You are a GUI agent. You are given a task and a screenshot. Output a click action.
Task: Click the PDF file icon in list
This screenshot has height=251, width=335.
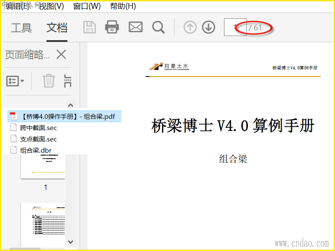tap(14, 116)
